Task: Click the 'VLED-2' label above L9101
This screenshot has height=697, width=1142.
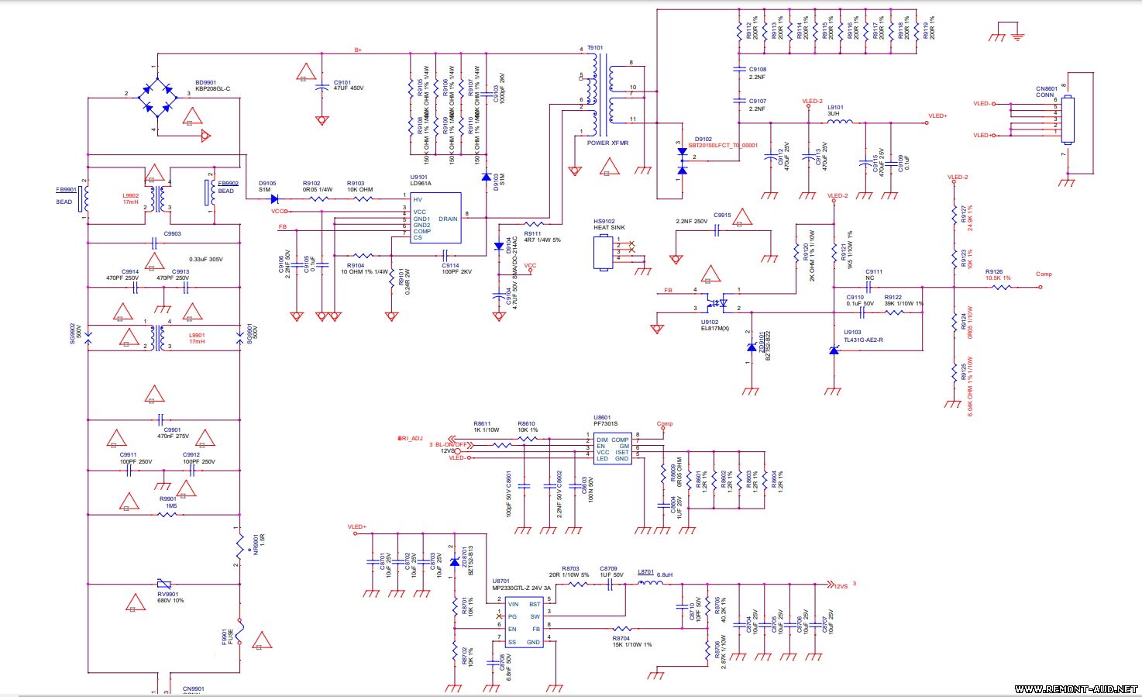Action: point(812,101)
